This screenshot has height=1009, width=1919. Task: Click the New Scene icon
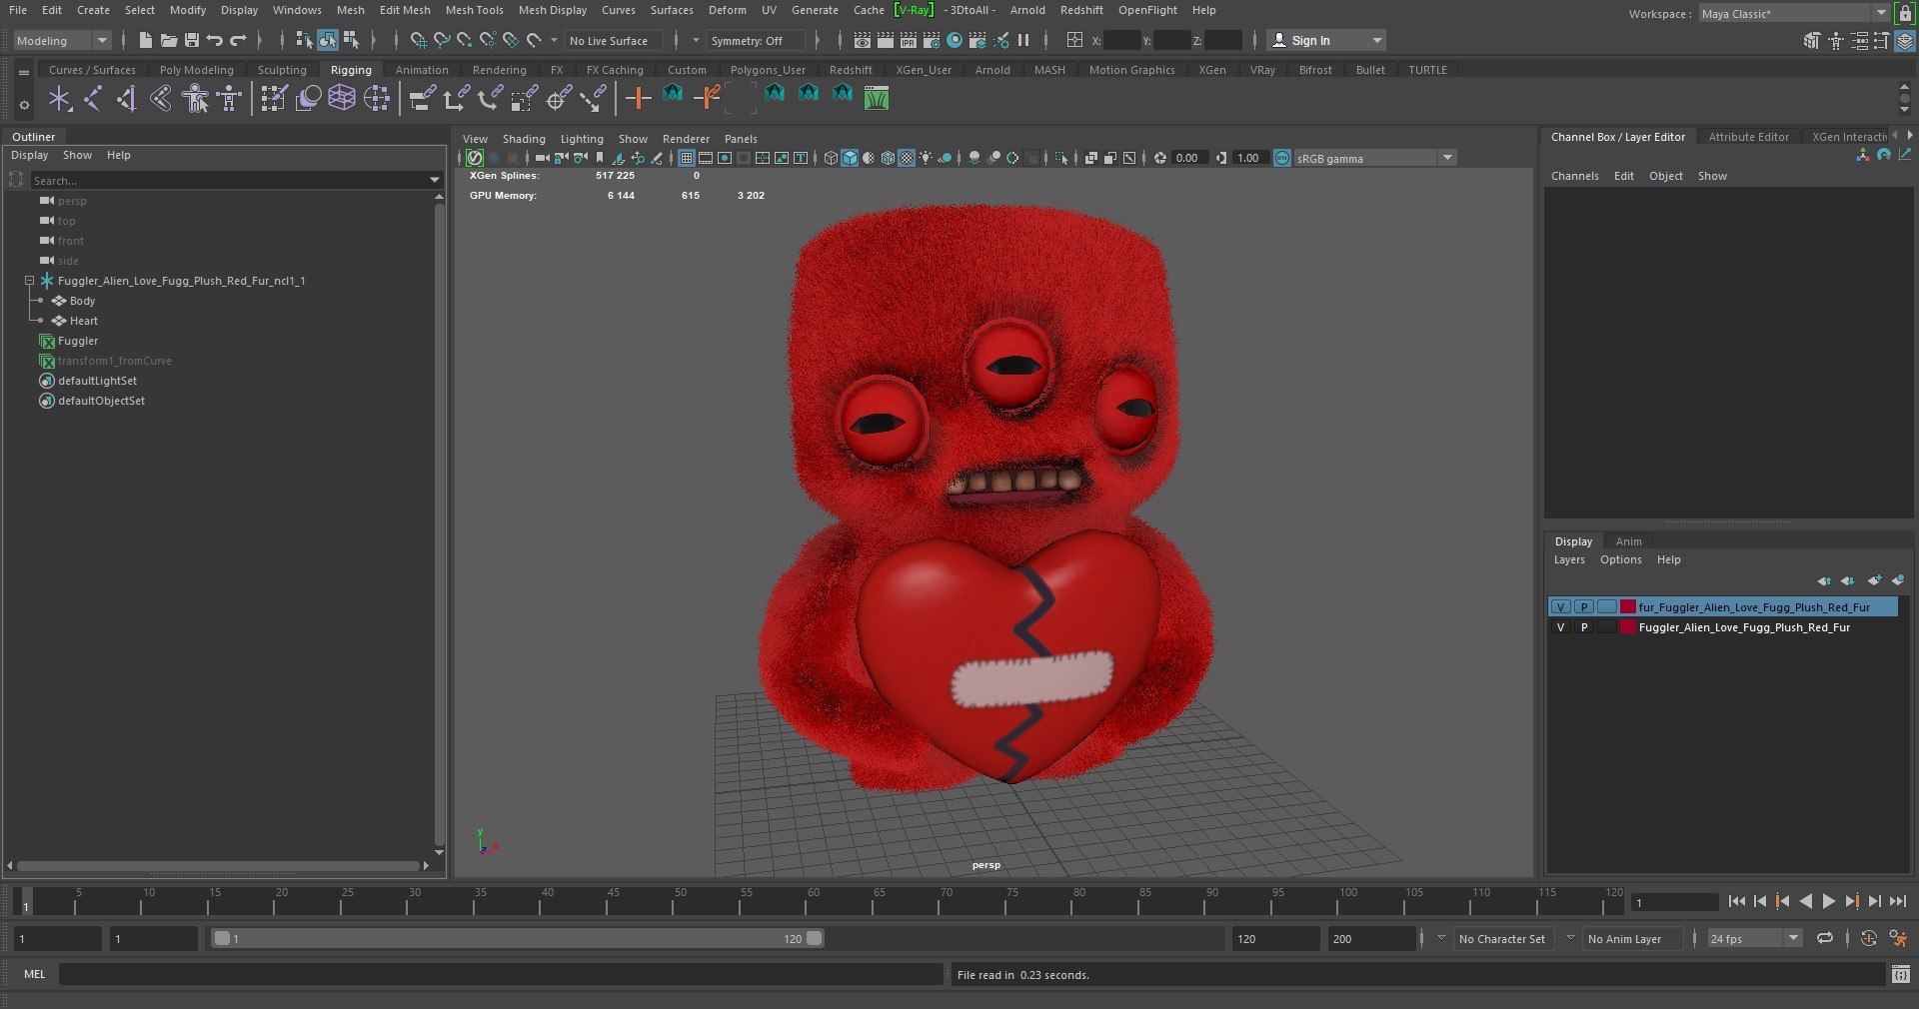(x=146, y=40)
